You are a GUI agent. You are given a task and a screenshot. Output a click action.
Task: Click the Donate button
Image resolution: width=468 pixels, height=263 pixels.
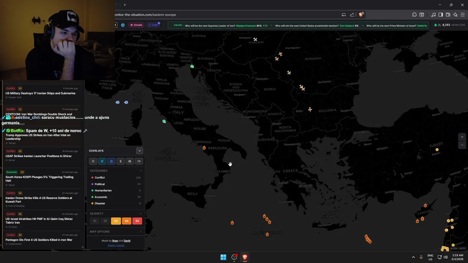tap(136, 25)
